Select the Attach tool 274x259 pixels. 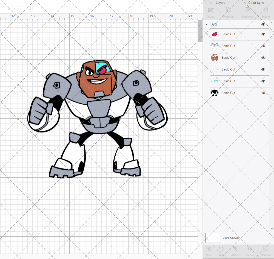(235, 248)
